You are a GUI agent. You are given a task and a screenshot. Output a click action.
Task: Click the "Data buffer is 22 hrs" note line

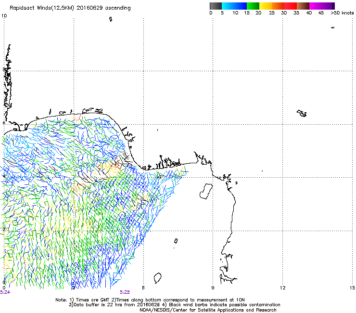point(174,305)
